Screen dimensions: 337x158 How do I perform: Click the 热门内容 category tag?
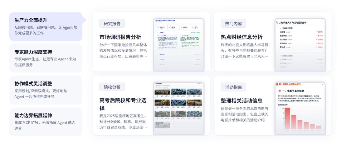coord(233,24)
